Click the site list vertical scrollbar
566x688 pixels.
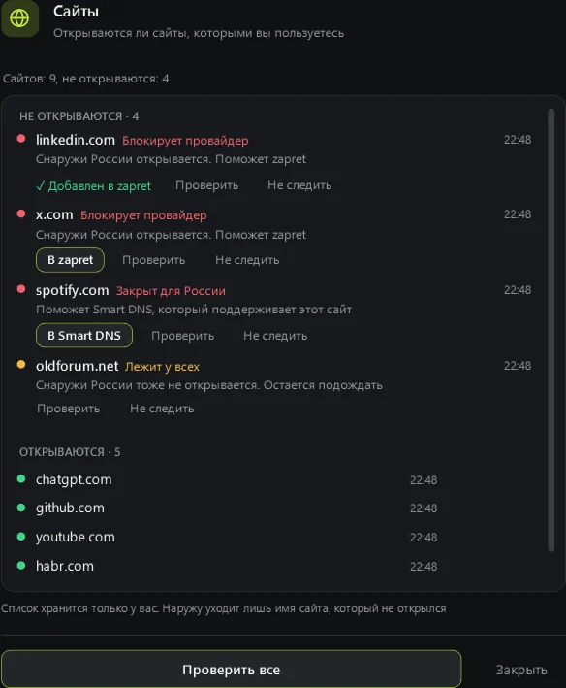tap(551, 330)
